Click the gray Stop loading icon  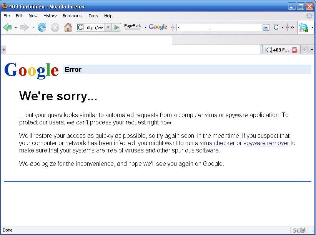pyautogui.click(x=55, y=27)
